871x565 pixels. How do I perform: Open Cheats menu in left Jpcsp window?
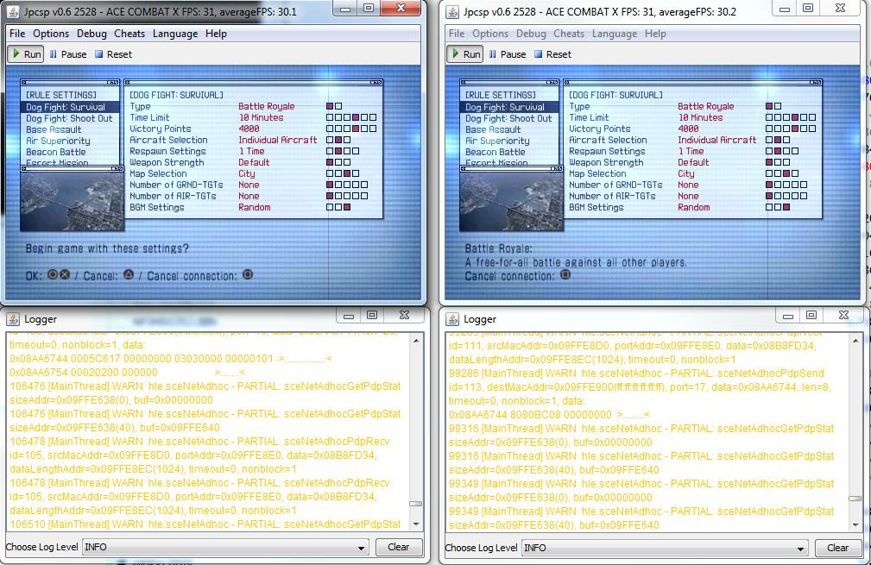click(129, 34)
